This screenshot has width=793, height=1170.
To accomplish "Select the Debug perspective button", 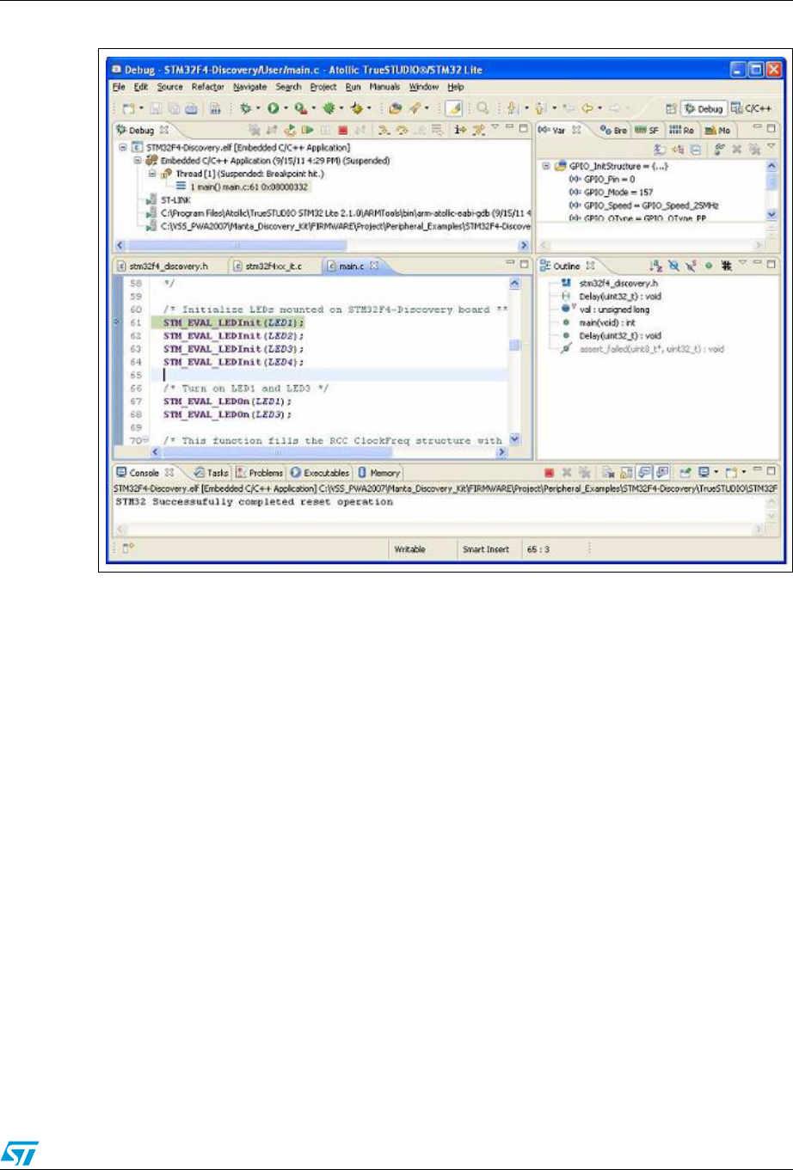I will 704,109.
